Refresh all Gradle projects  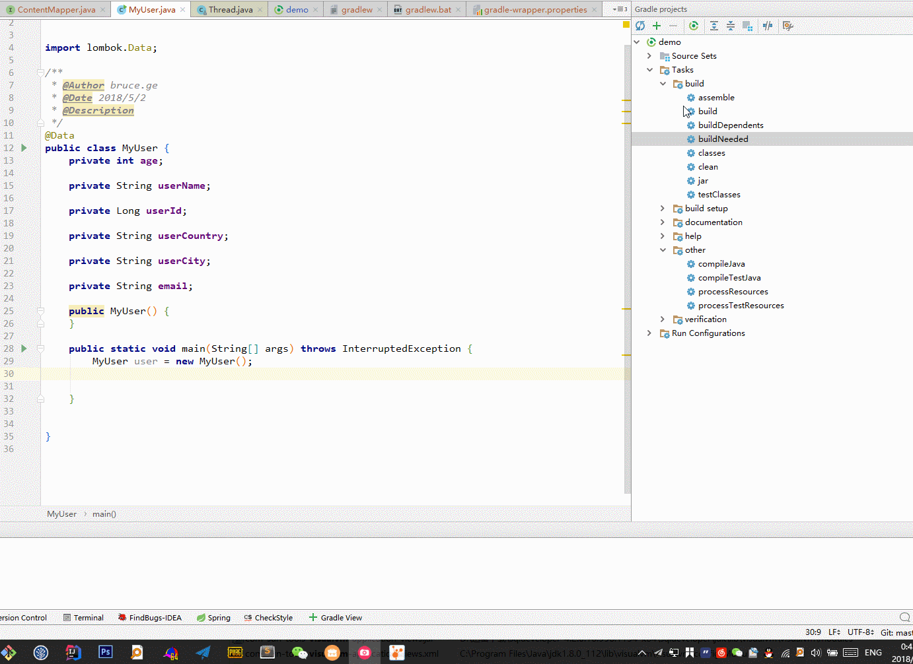640,26
